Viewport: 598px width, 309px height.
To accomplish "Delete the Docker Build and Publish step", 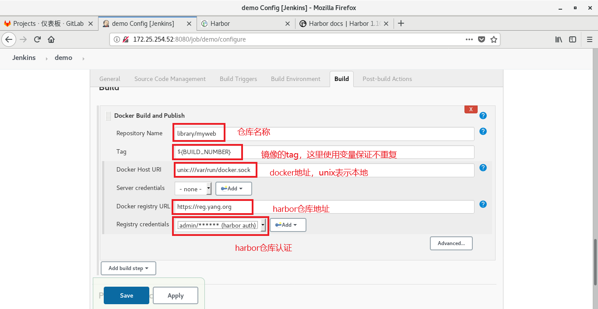I will [471, 109].
